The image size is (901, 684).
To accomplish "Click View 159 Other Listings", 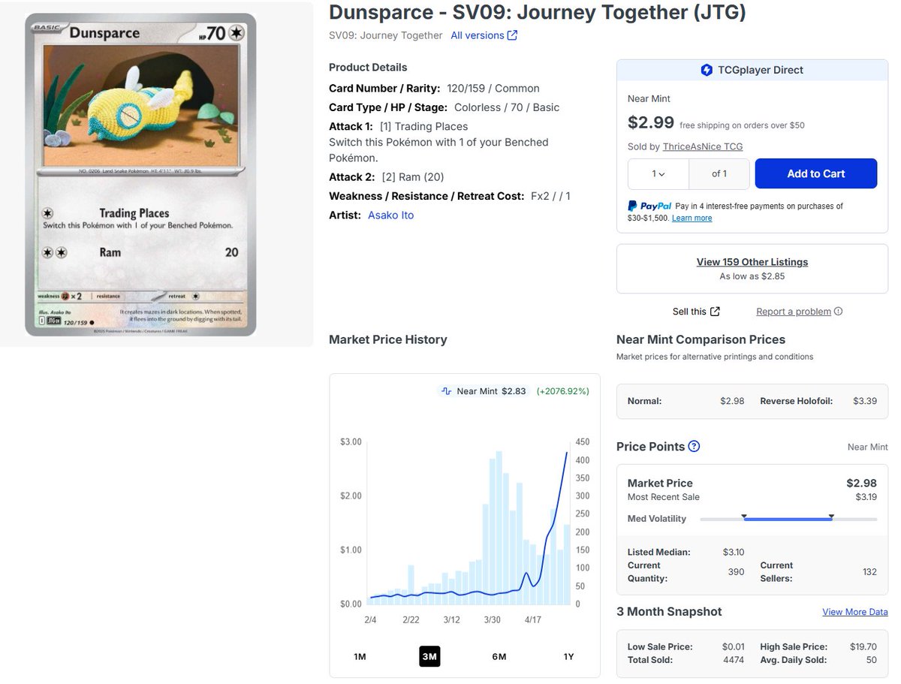I will [752, 262].
